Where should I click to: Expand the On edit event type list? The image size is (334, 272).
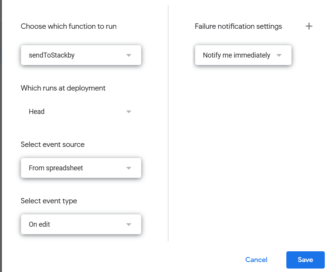(x=81, y=224)
